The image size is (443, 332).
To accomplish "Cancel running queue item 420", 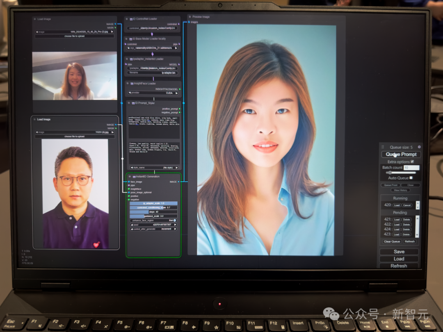I will (406, 205).
